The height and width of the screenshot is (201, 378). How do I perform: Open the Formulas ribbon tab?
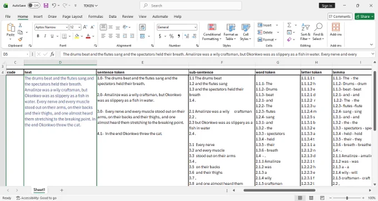pos(96,17)
